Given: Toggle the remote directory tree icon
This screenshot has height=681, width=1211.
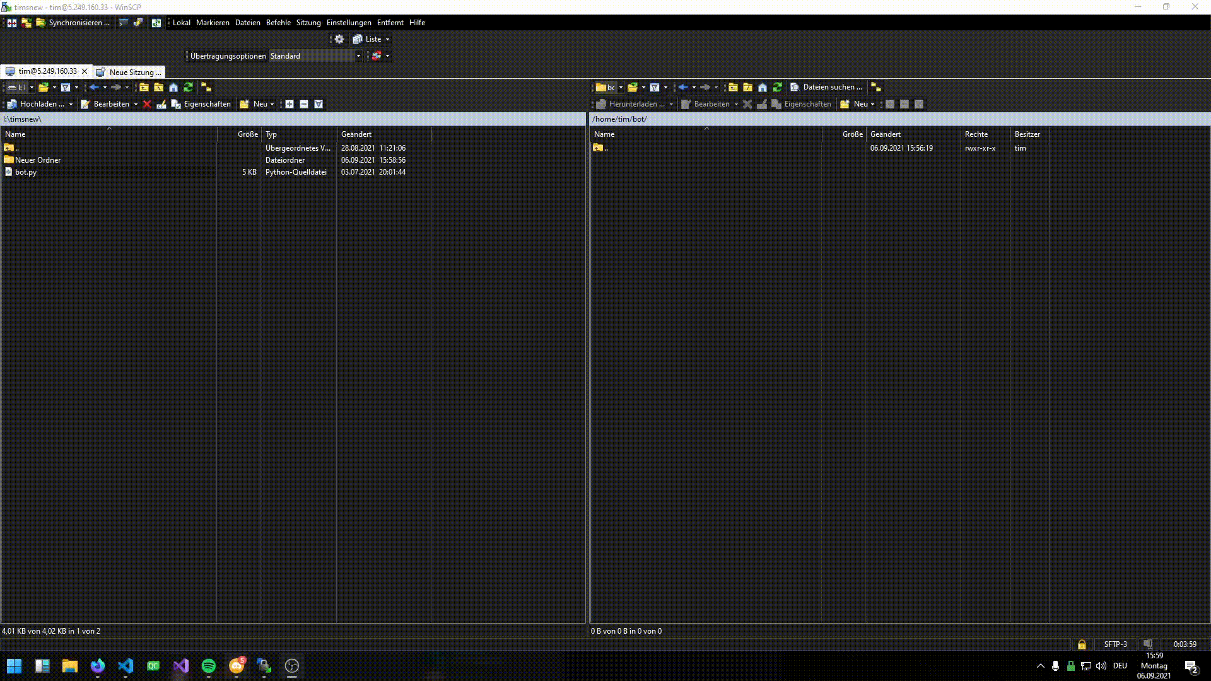Looking at the screenshot, I should (x=876, y=88).
